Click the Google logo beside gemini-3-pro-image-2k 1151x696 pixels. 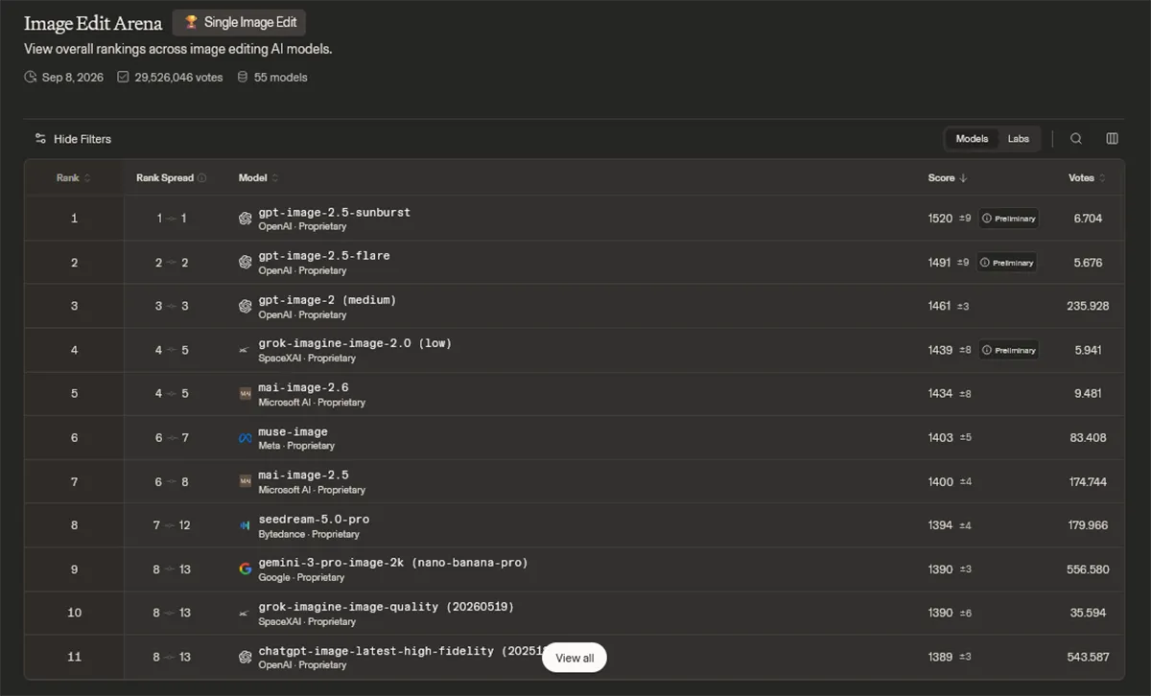click(x=246, y=569)
